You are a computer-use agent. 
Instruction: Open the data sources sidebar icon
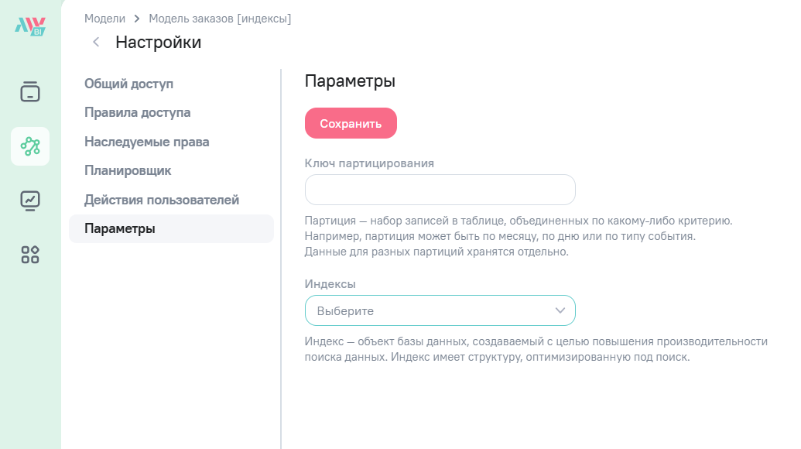pyautogui.click(x=30, y=91)
